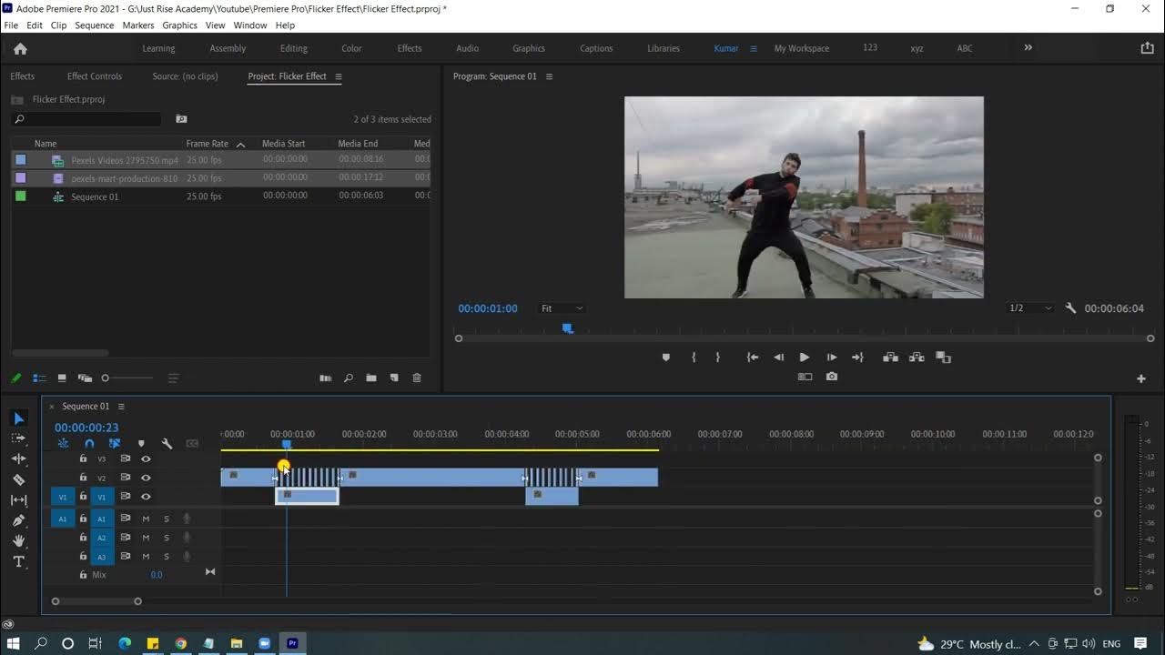Screen dimensions: 1165x655
Task: Open the Sequence menu
Action: click(94, 25)
